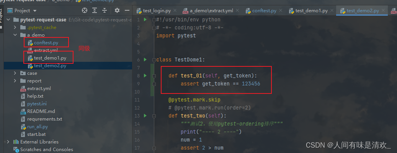
Task: Close the test_demo2.py tab
Action: click(x=383, y=11)
